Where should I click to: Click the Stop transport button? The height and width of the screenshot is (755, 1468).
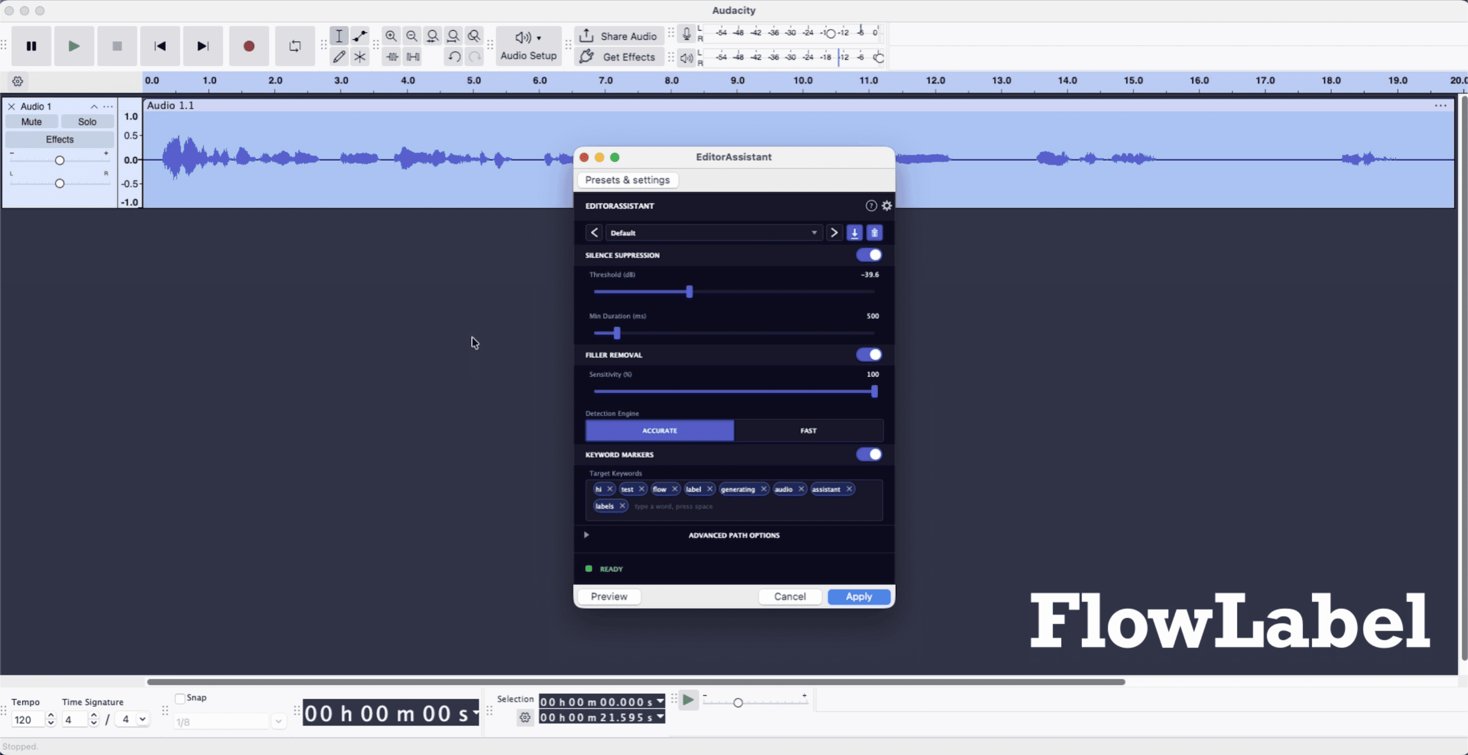pos(117,46)
